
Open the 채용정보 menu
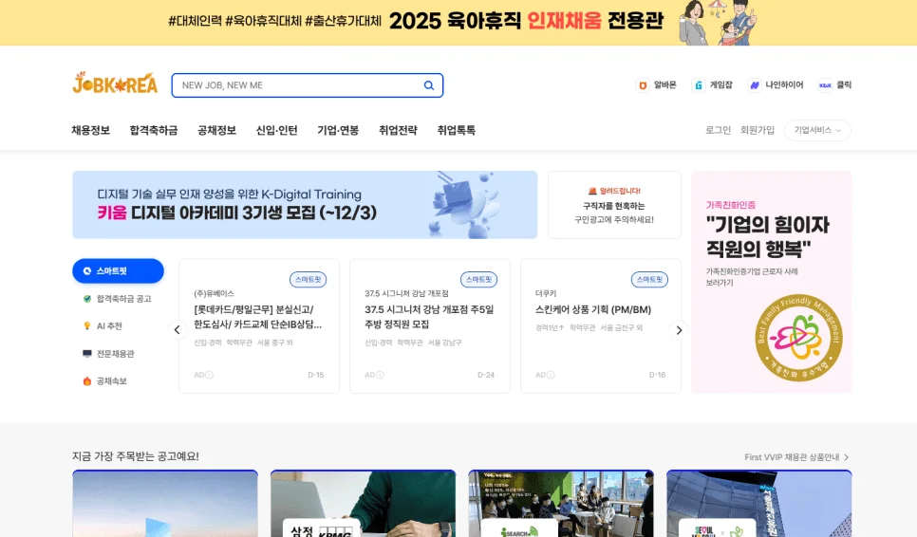point(90,131)
